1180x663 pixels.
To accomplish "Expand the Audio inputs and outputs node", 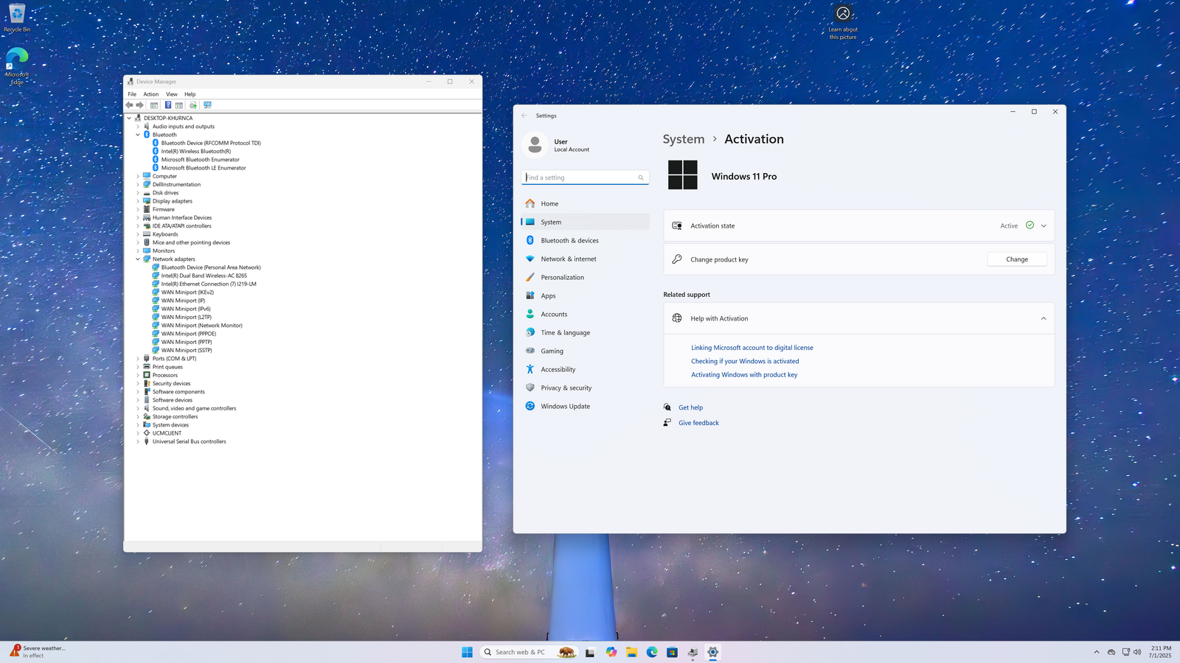I will coord(138,127).
